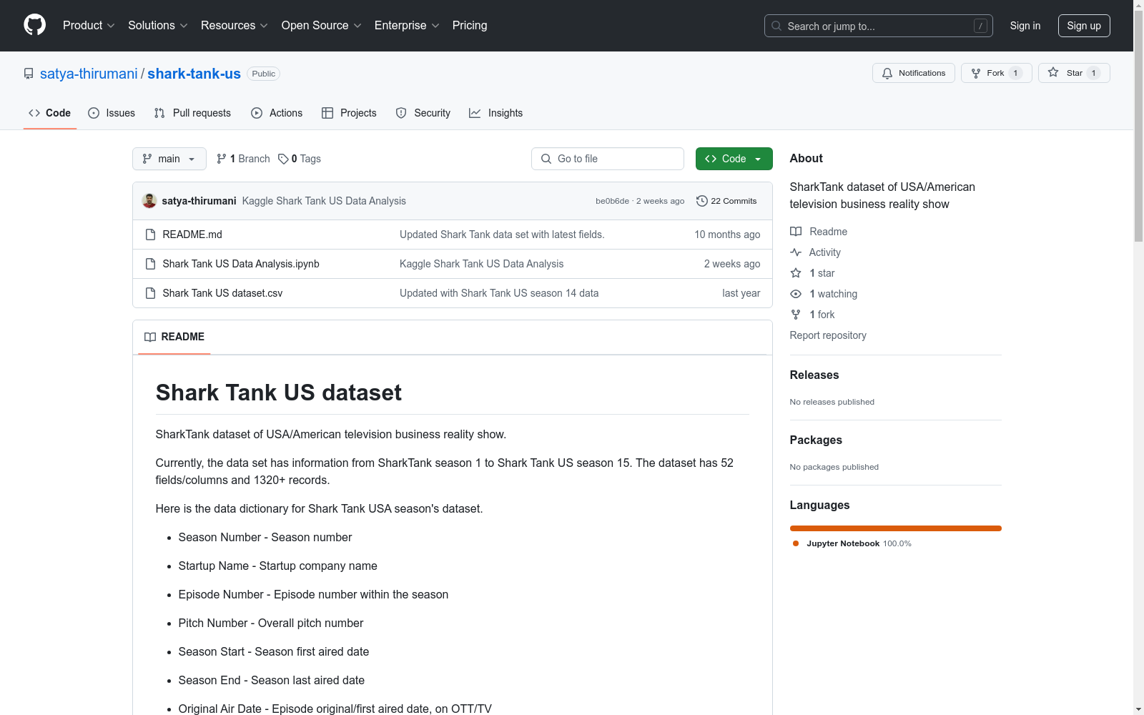The width and height of the screenshot is (1144, 715).
Task: Open the Packages section heading
Action: click(x=816, y=440)
